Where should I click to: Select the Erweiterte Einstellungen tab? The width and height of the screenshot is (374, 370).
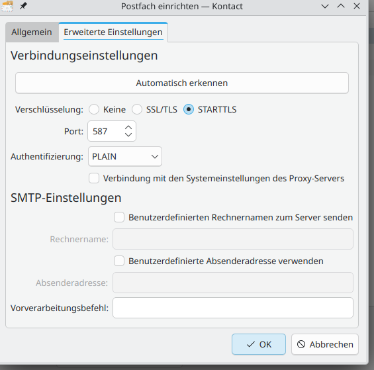tap(113, 32)
